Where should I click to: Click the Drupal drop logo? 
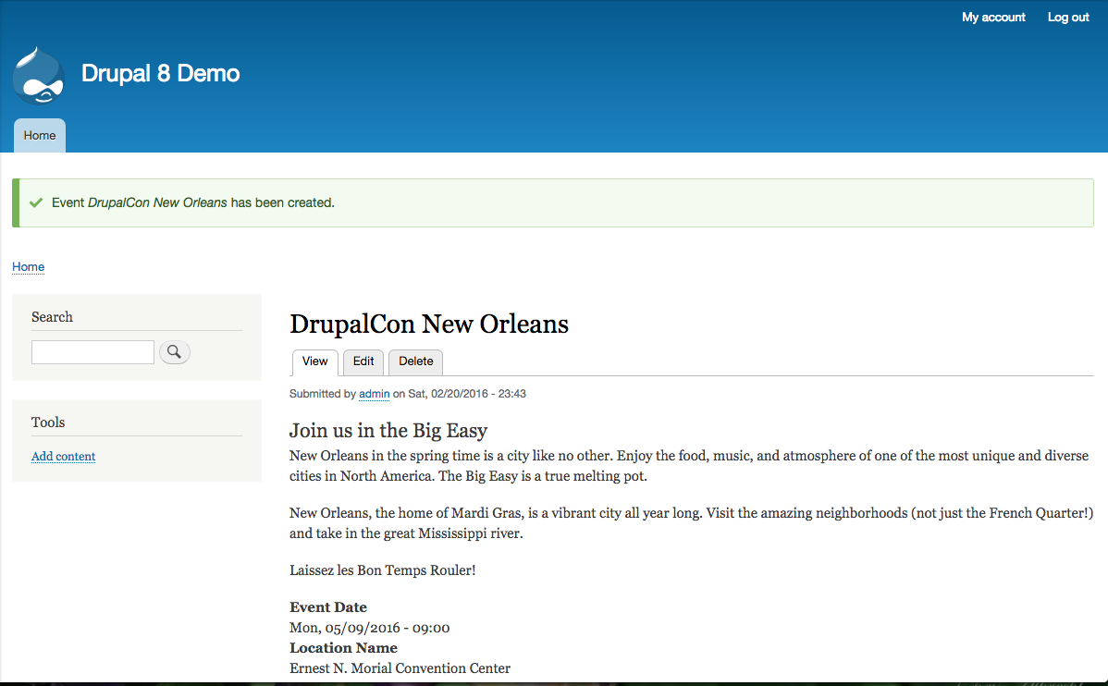click(39, 76)
